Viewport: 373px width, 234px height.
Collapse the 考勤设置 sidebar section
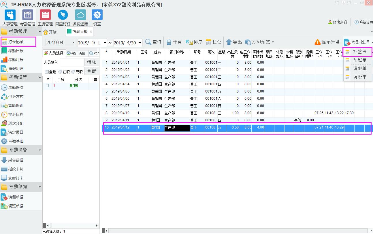(x=40, y=77)
